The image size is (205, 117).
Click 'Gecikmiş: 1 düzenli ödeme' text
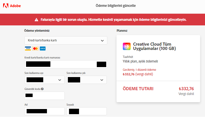pos(139,70)
